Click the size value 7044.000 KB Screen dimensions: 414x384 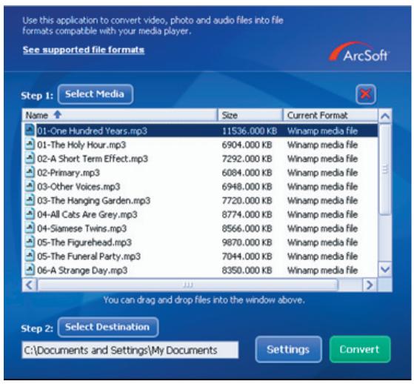pyautogui.click(x=247, y=256)
